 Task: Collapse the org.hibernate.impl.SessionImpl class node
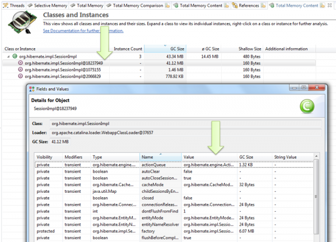coord(8,56)
